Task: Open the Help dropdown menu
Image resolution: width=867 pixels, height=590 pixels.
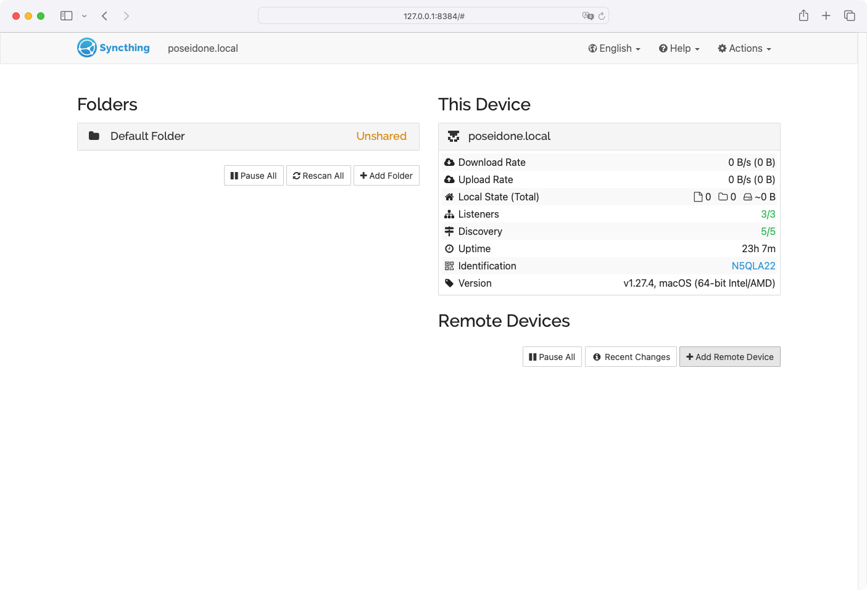Action: click(679, 48)
